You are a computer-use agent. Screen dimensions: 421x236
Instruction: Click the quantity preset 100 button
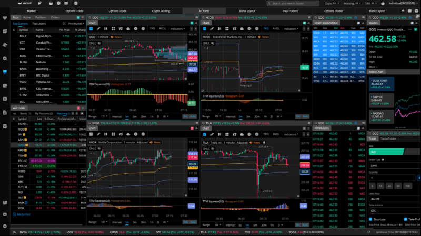click(407, 186)
